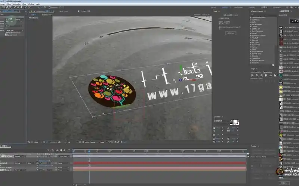Click the current time indicator on the timeline

89,151
